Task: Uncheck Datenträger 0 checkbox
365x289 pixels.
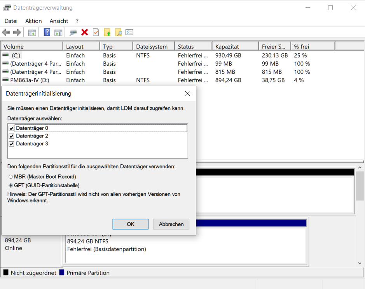Action: (11, 128)
